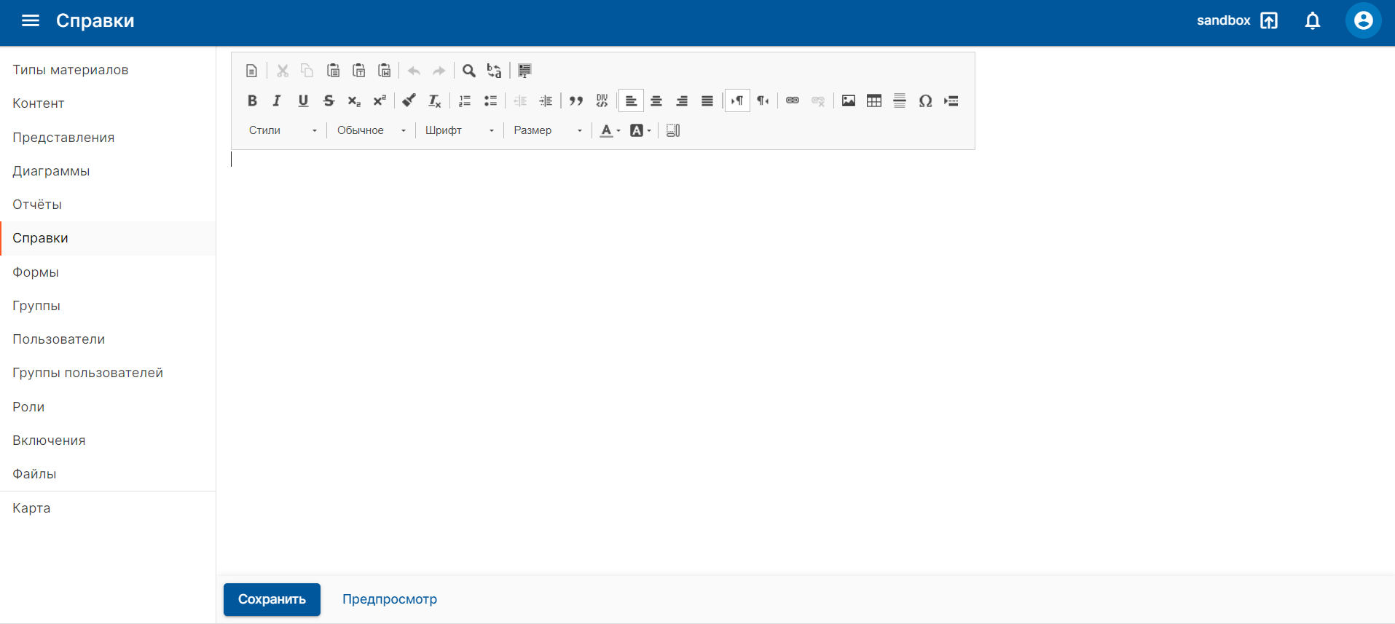This screenshot has width=1395, height=624.
Task: Create a DIV container
Action: pos(602,100)
